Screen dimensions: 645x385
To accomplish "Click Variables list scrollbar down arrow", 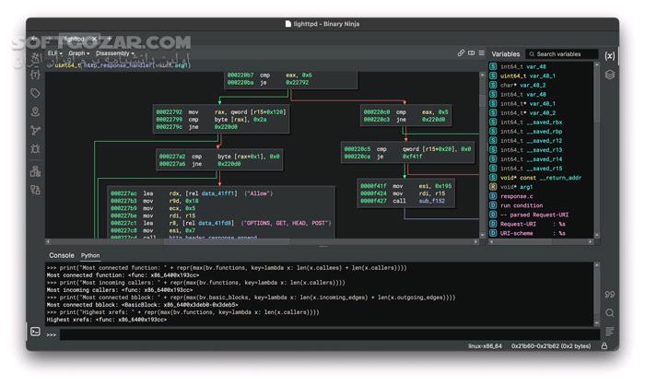I will coord(597,235).
